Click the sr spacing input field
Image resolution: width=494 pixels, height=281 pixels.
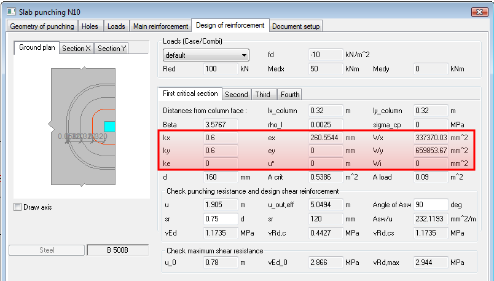[221, 218]
